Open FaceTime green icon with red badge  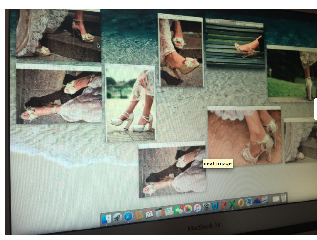pyautogui.click(x=178, y=210)
